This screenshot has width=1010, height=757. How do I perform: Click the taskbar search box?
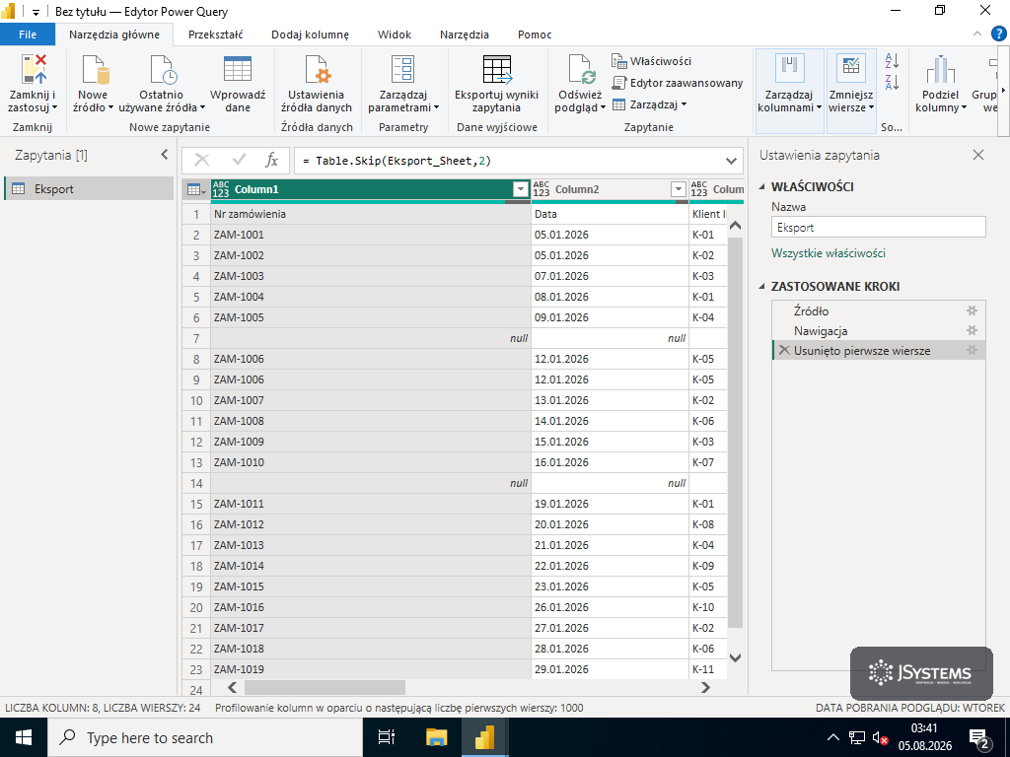(204, 737)
